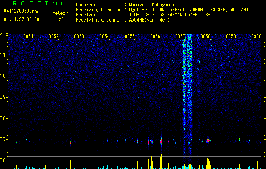This screenshot has width=266, height=169.
Task: Click the 0.7 kHz axis label
Action: click(3, 139)
